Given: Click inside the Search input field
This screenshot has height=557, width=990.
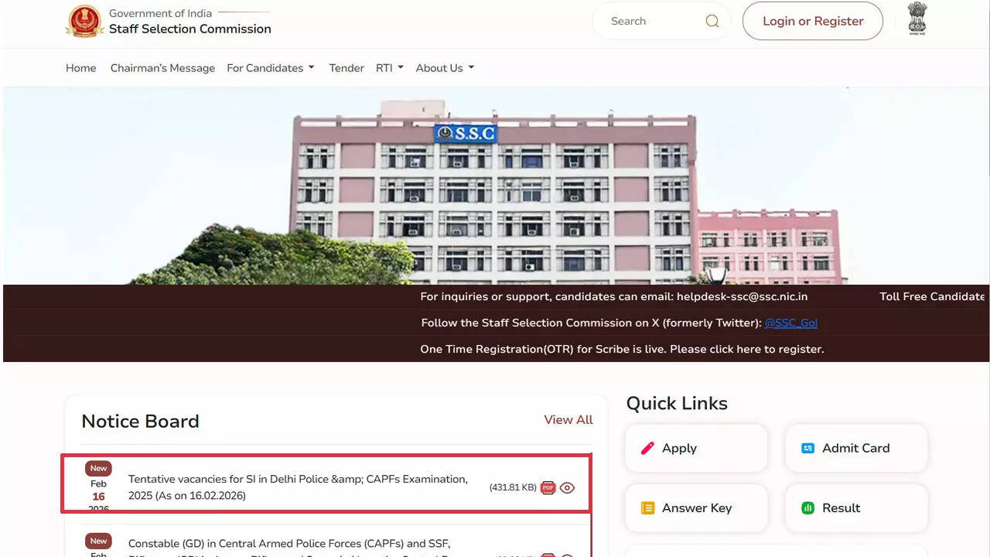Looking at the screenshot, I should pos(657,21).
